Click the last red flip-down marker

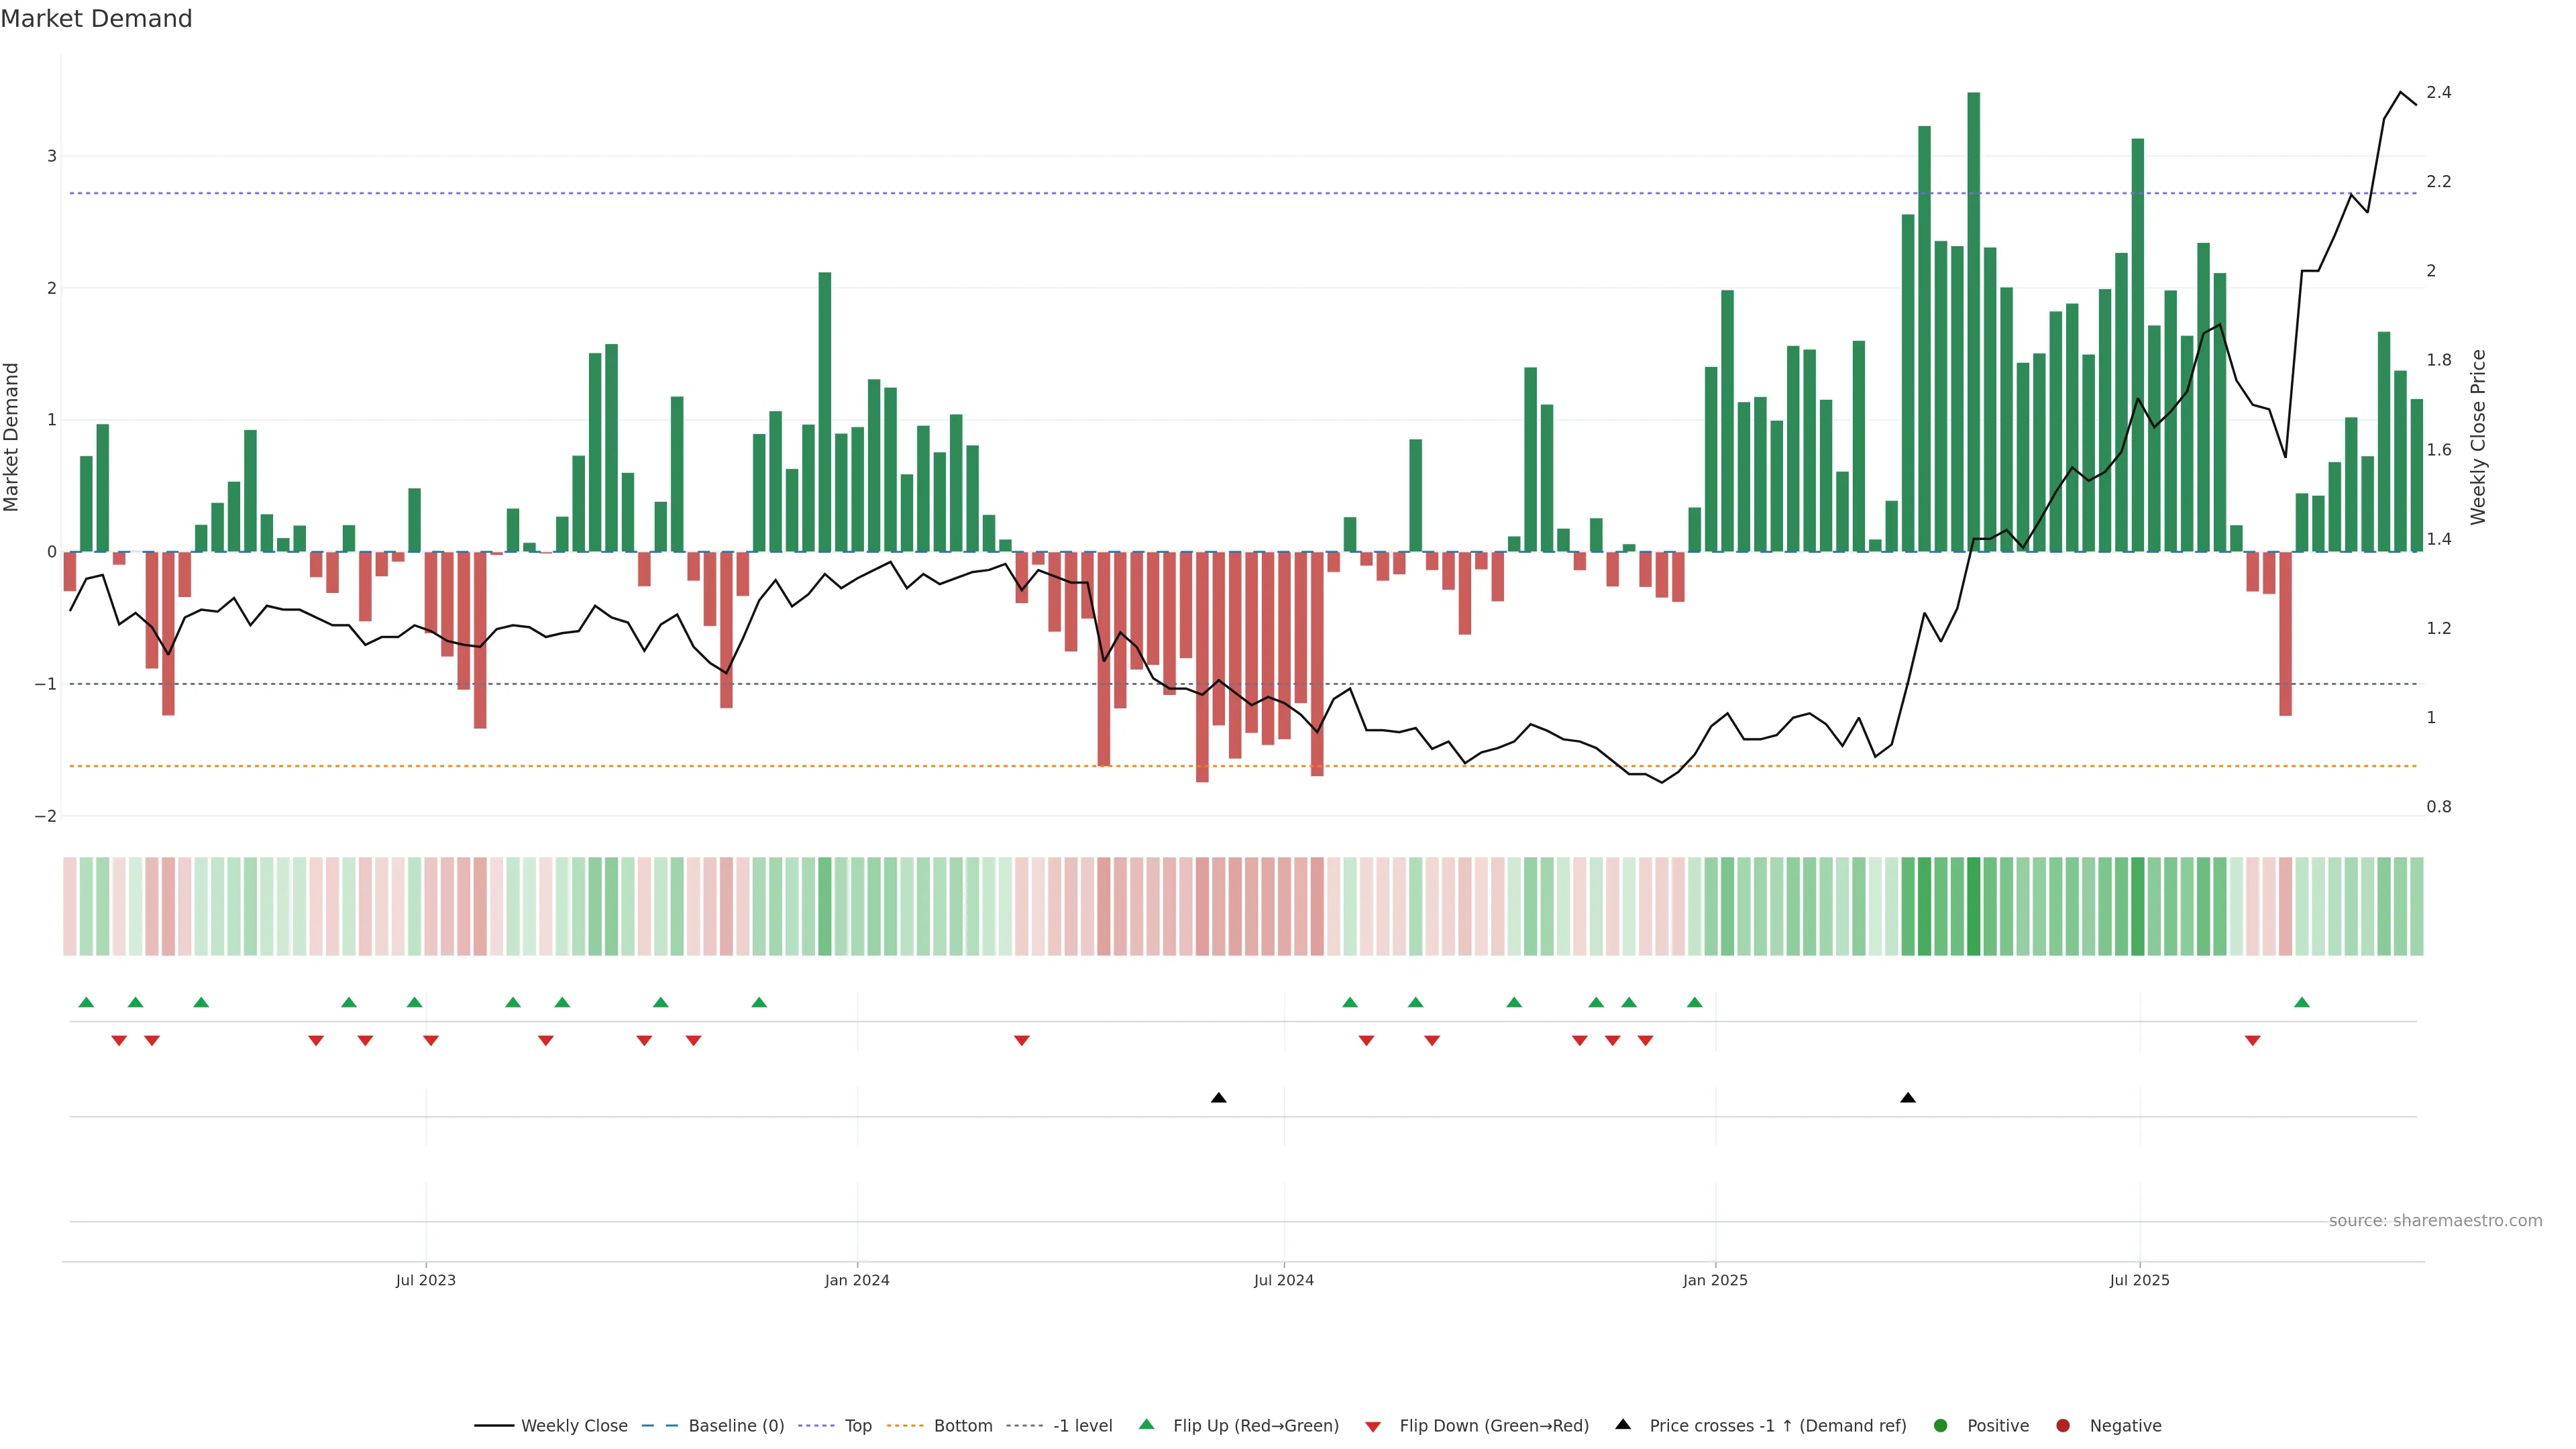point(2253,1041)
